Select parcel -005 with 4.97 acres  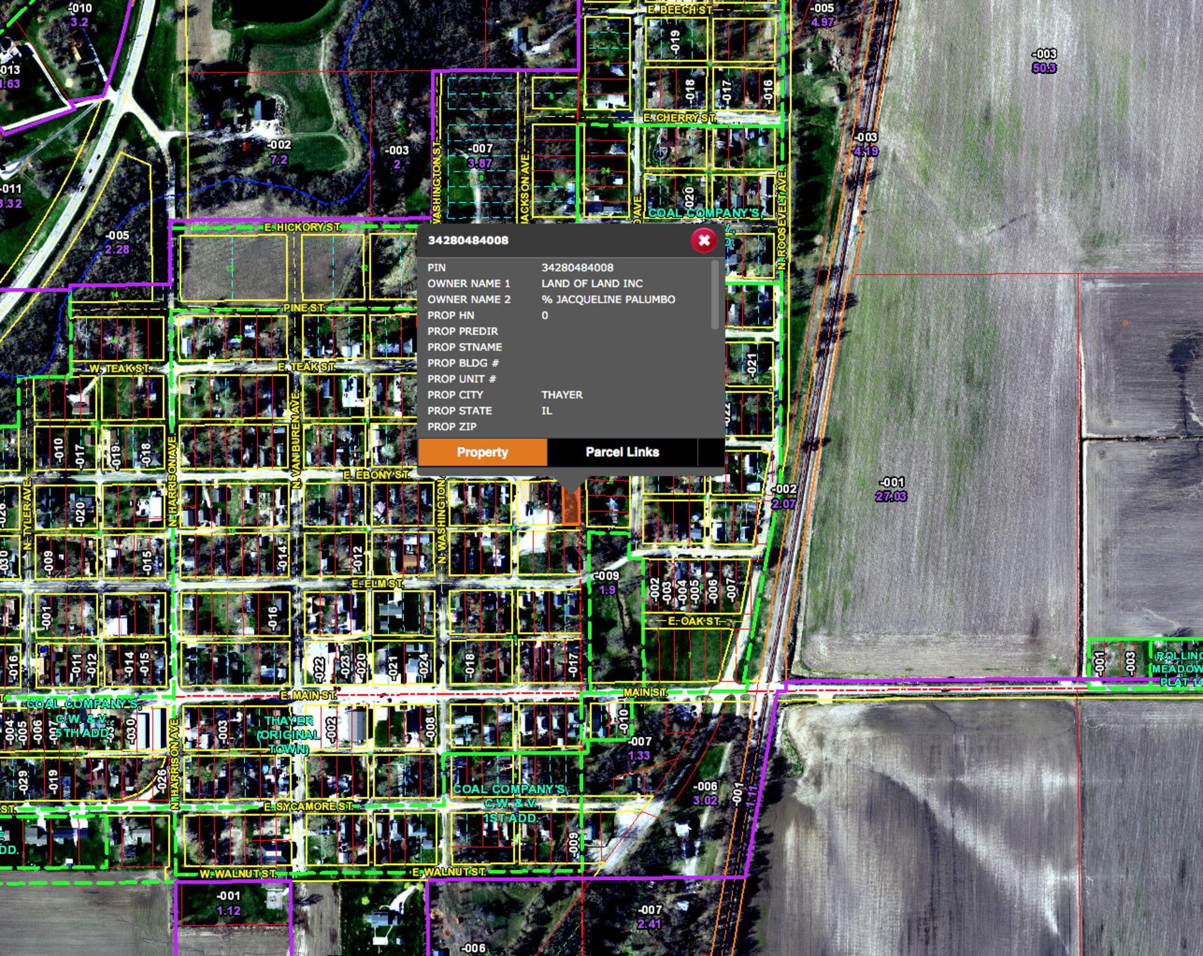click(822, 16)
